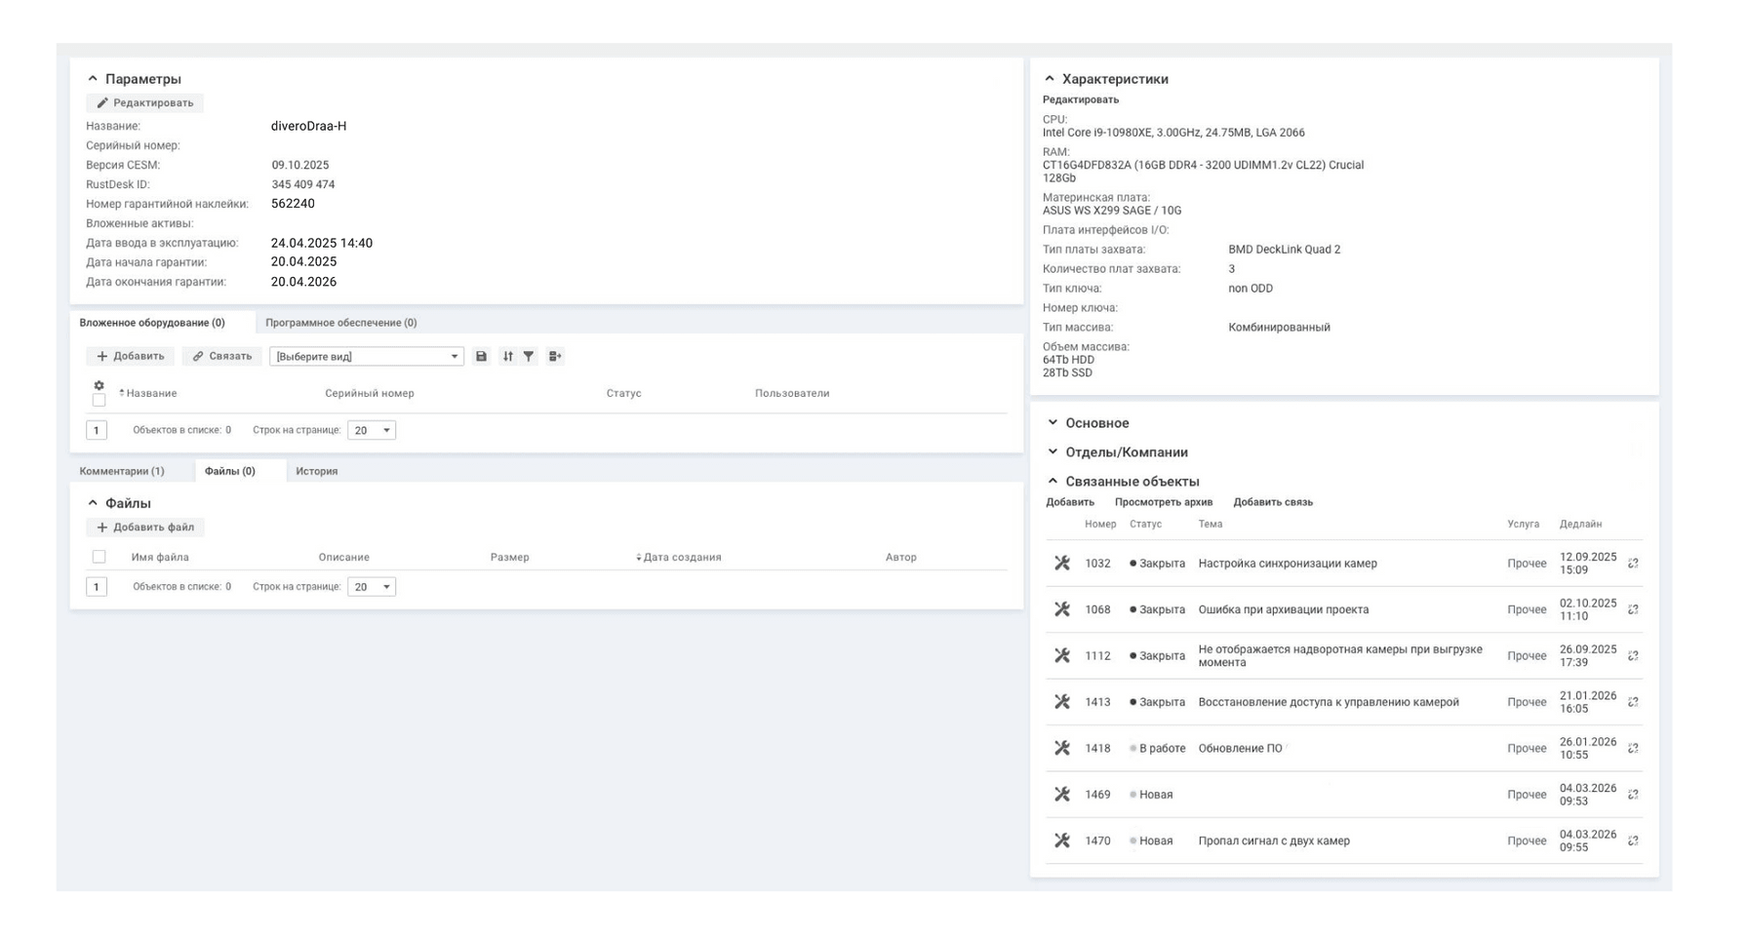Open table settings gear icon
This screenshot has height=938, width=1748.
coord(99,386)
